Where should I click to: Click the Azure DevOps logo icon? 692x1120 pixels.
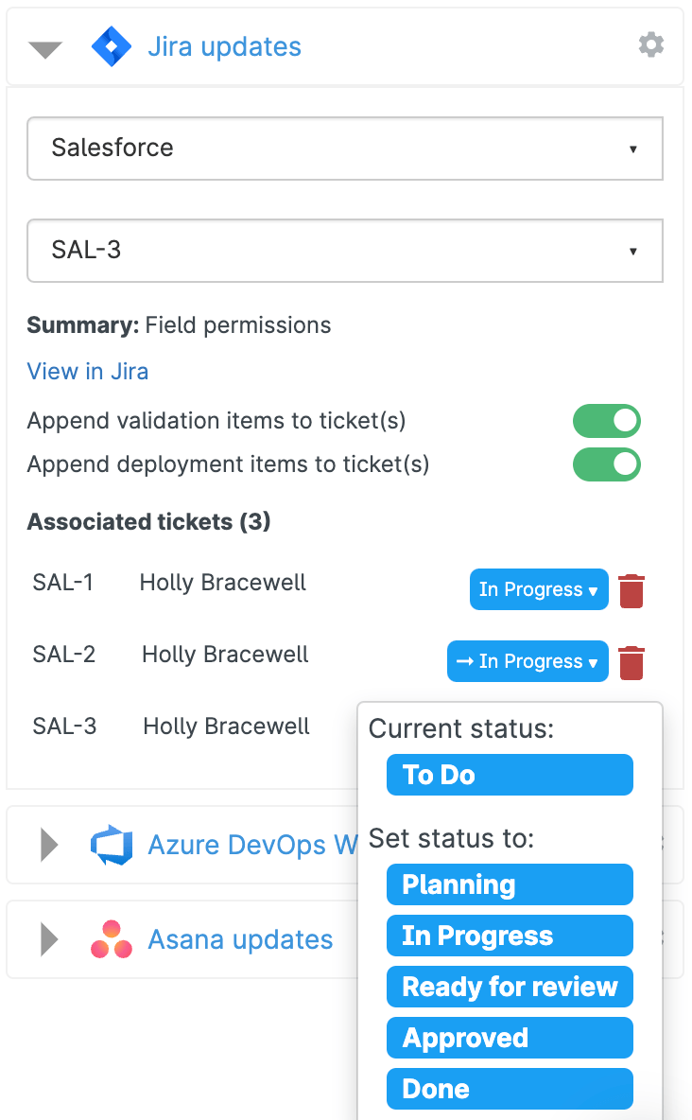click(x=111, y=845)
